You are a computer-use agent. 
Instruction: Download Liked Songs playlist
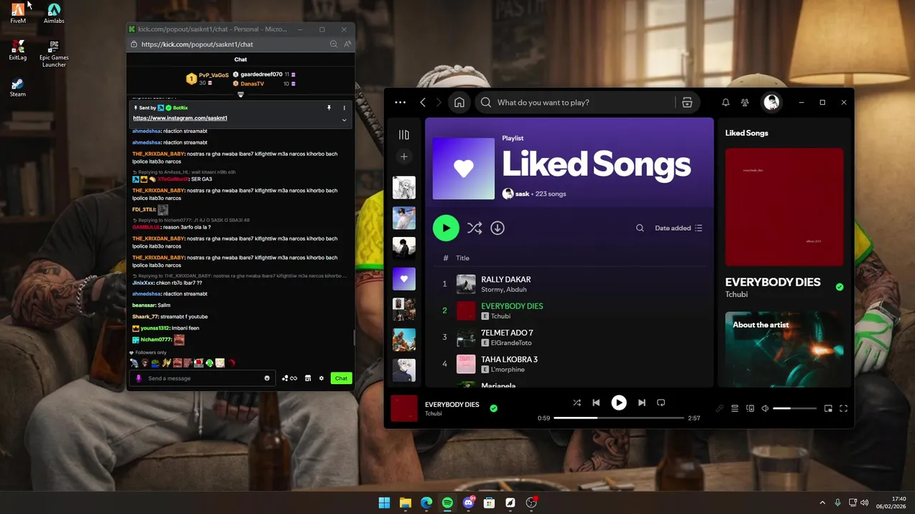coord(498,228)
